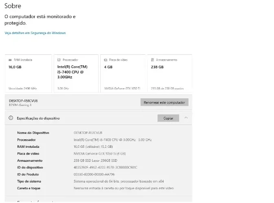
Task: Click the 16,0 GB (utilizável: 15,2 GB) value
Action: (x=93, y=147)
